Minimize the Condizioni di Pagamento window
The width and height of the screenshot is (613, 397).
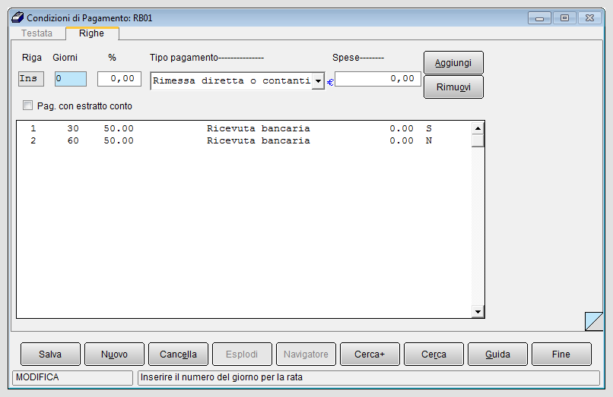[539, 18]
